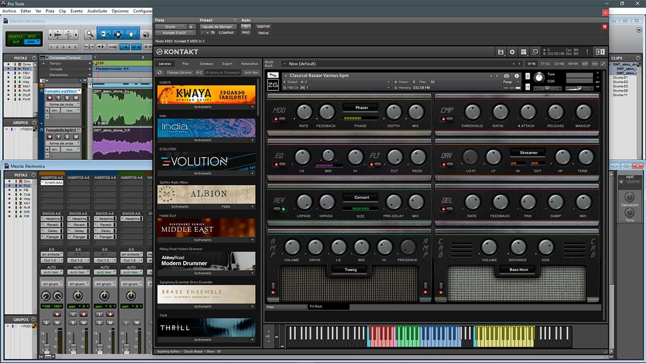Click Kontakt minimized view icon
This screenshot has width=646, height=363.
535,52
